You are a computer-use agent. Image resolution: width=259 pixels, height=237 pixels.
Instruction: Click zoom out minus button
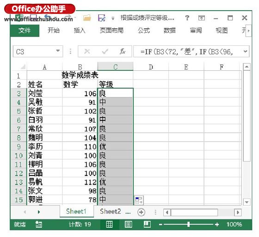(160, 225)
